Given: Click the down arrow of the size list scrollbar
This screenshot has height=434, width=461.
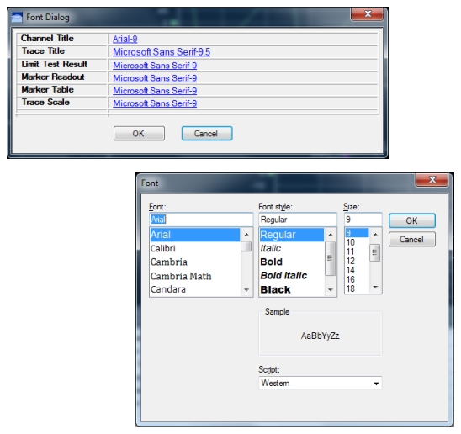Looking at the screenshot, I should [375, 287].
